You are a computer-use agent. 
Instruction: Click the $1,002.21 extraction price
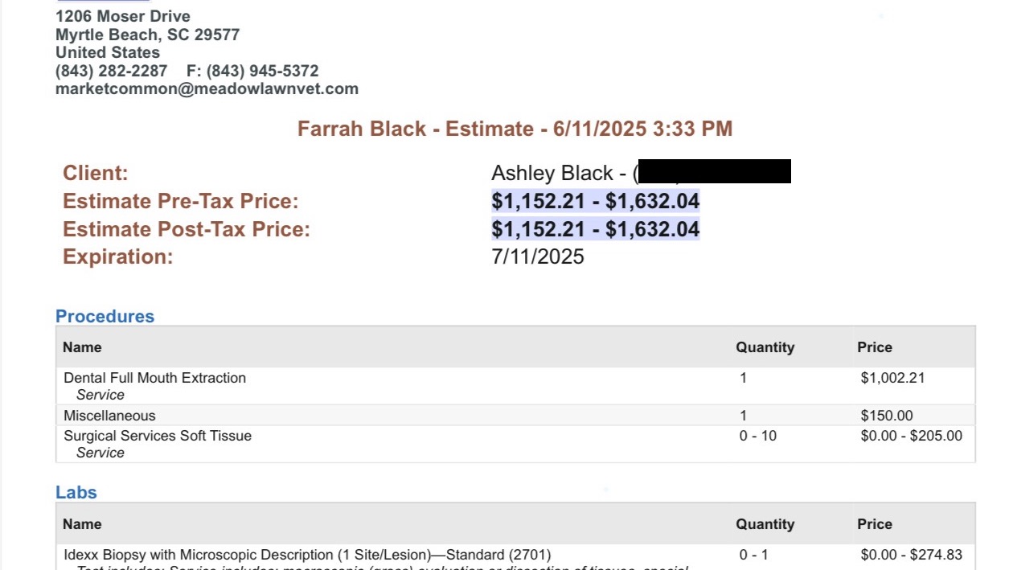pyautogui.click(x=892, y=378)
